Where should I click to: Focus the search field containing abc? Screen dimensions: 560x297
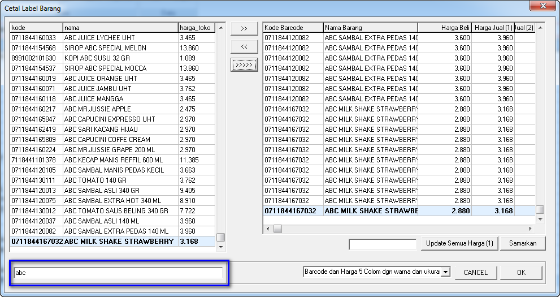pyautogui.click(x=118, y=273)
